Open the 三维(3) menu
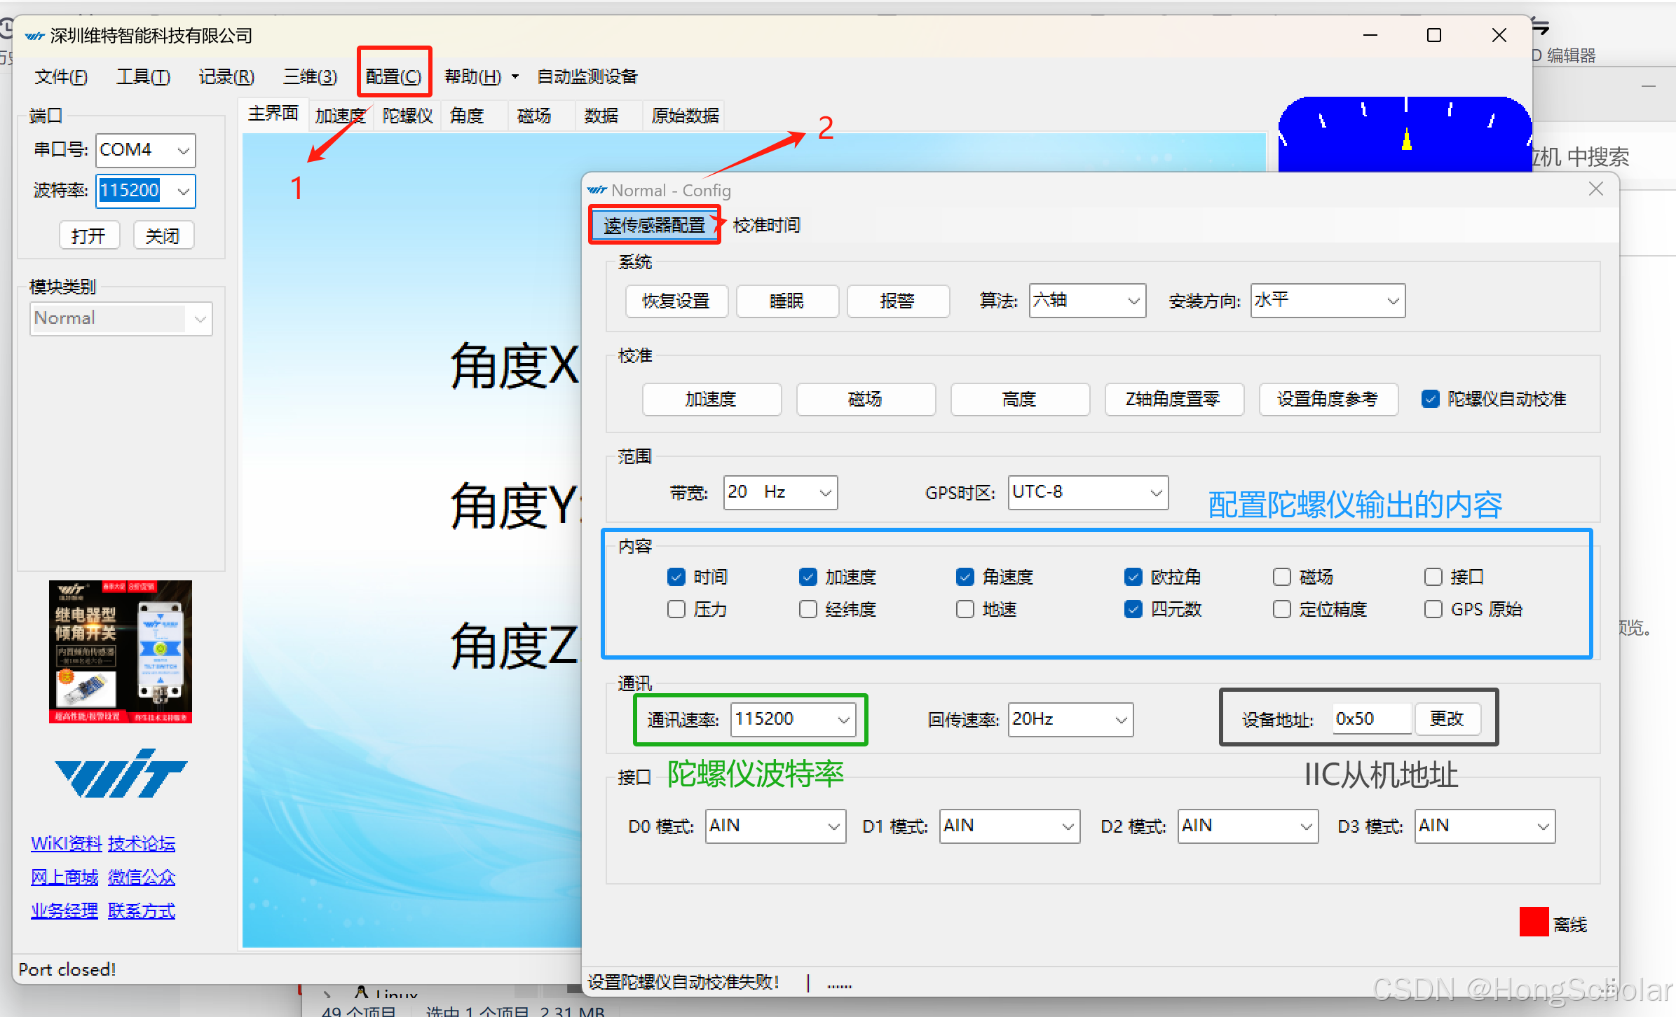Viewport: 1676px width, 1017px height. pyautogui.click(x=310, y=76)
